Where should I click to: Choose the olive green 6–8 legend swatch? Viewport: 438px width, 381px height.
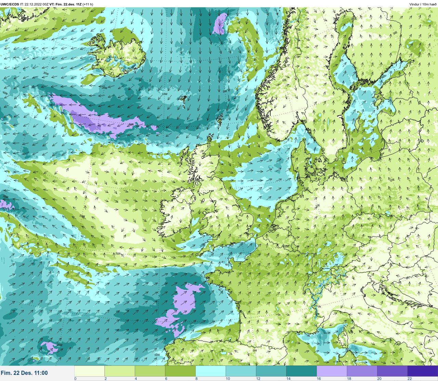tap(180, 371)
